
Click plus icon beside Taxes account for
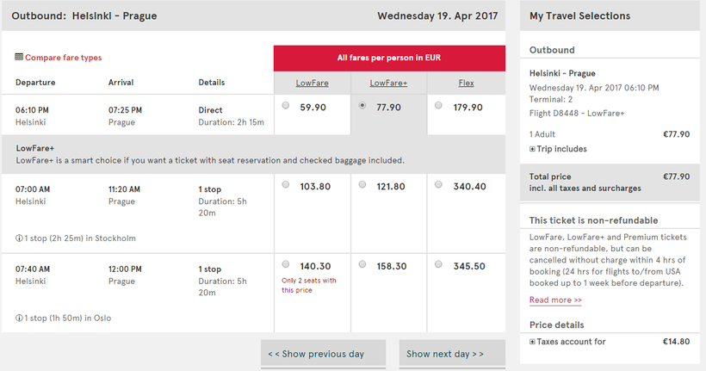coord(532,342)
